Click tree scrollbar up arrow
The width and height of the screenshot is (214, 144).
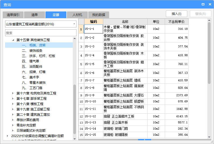coord(75,38)
